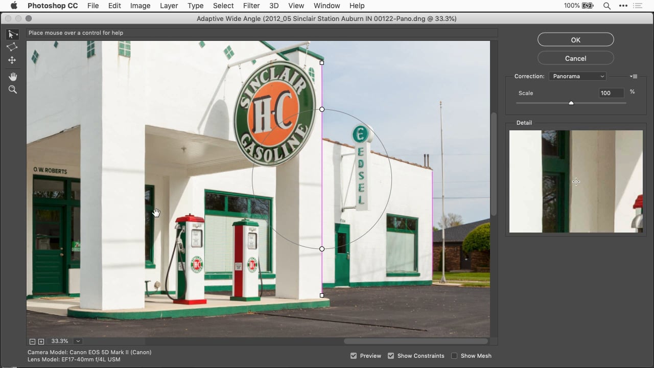Image resolution: width=654 pixels, height=368 pixels.
Task: Open the correction panel options menu icon
Action: tap(634, 76)
